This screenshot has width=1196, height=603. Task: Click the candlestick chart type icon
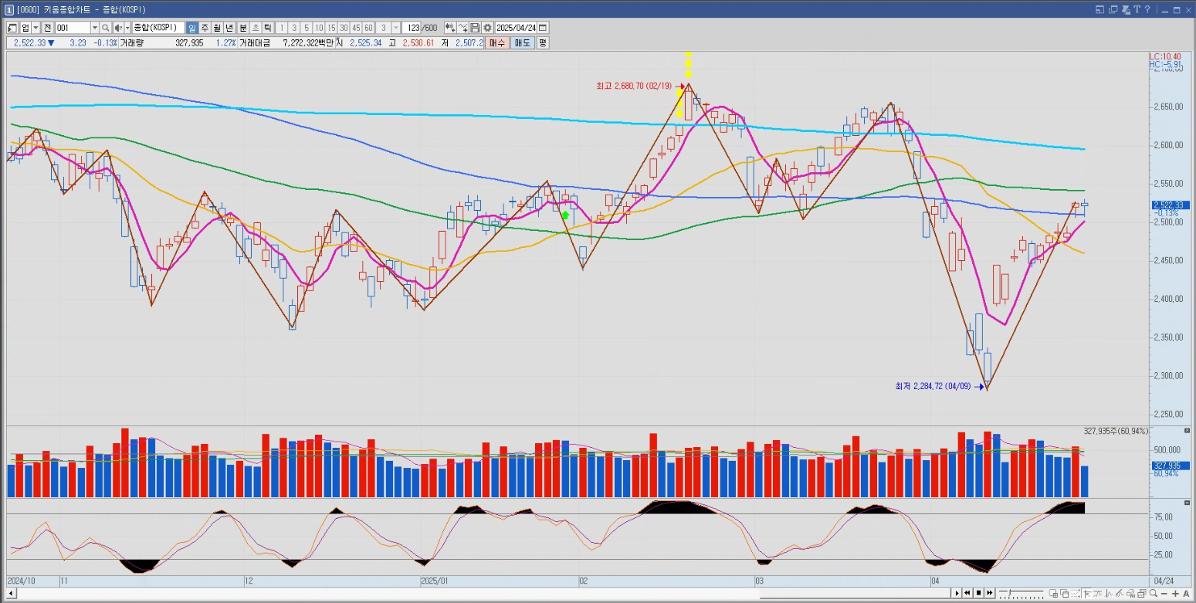coord(450,27)
